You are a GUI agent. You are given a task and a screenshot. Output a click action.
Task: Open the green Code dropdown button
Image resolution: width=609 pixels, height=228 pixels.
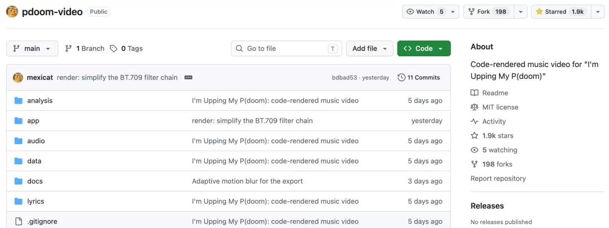point(423,48)
